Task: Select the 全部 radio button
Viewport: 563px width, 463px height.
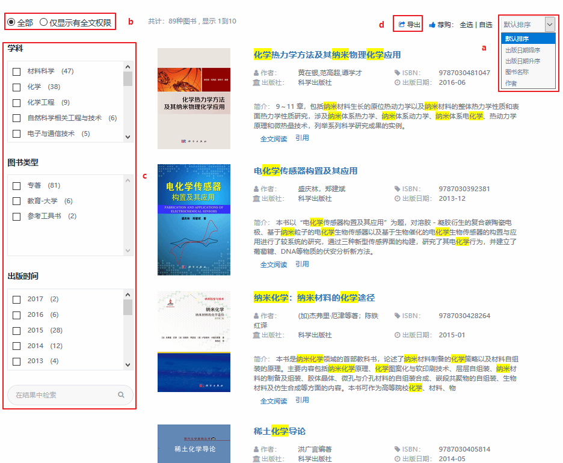Action: 11,22
